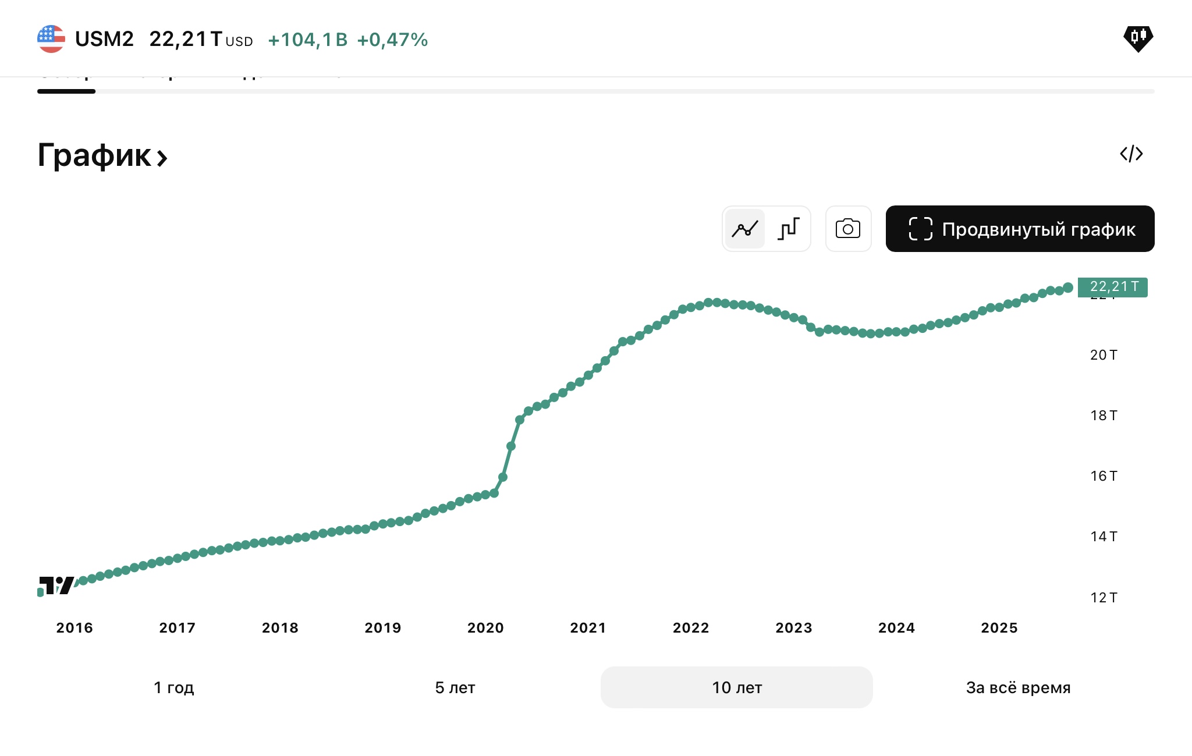Screen dimensions: 1192x756
Task: Switch to step line chart style
Action: pyautogui.click(x=789, y=229)
